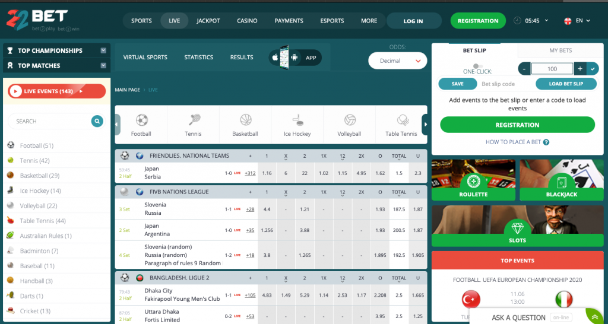Image resolution: width=608 pixels, height=324 pixels.
Task: Open the Sports menu
Action: 141,21
